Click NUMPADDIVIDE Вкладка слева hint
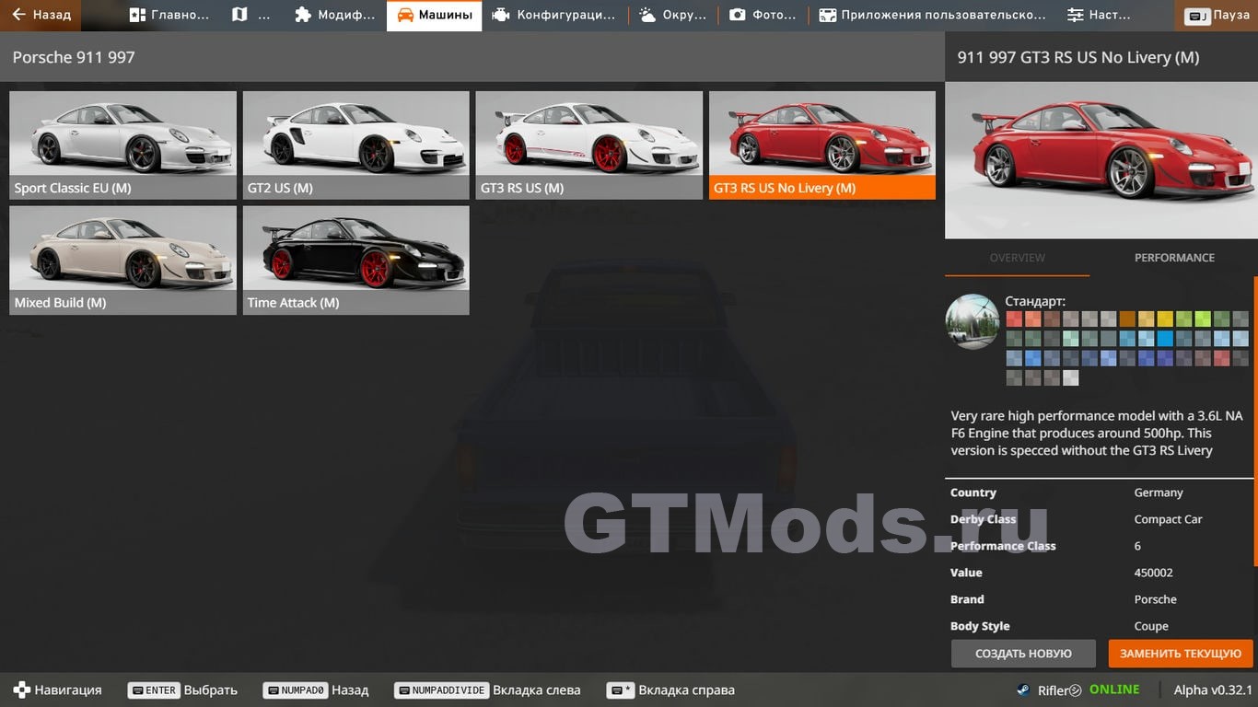The image size is (1258, 707). point(487,690)
